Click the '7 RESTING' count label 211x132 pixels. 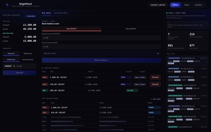tap(156, 99)
